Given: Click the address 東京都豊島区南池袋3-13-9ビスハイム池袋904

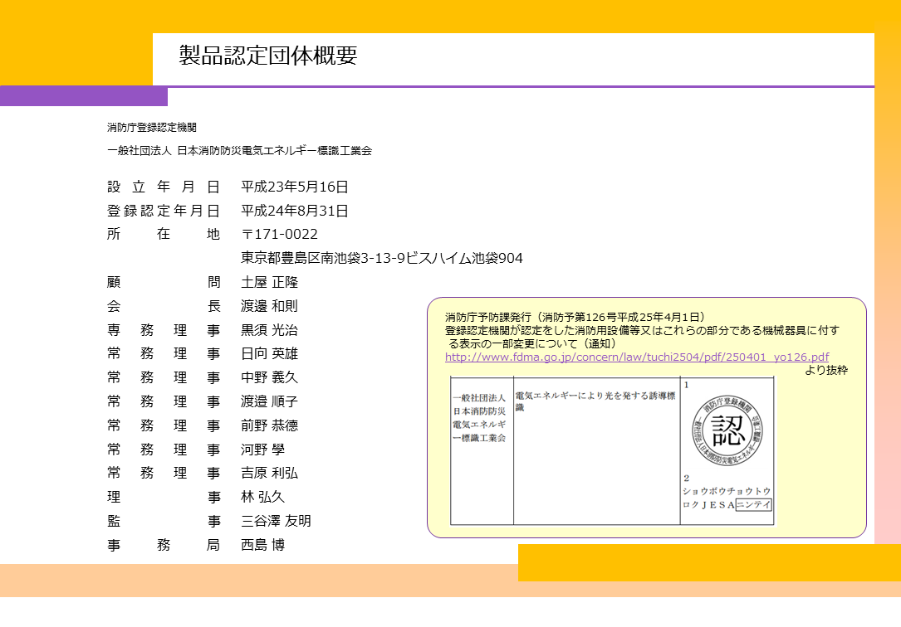Looking at the screenshot, I should coord(381,258).
